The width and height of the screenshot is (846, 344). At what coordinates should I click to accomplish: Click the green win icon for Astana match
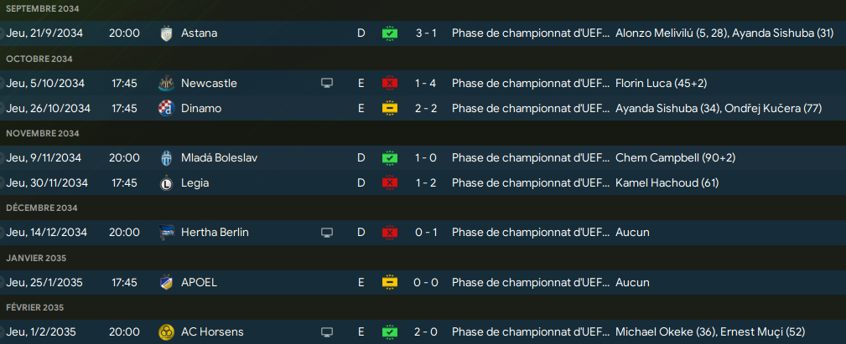click(x=390, y=33)
